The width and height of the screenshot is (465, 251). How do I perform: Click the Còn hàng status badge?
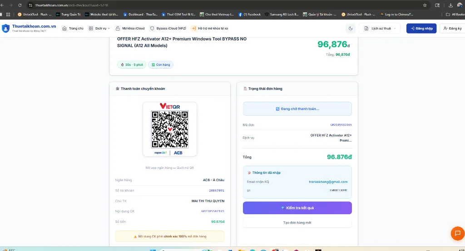click(x=161, y=64)
